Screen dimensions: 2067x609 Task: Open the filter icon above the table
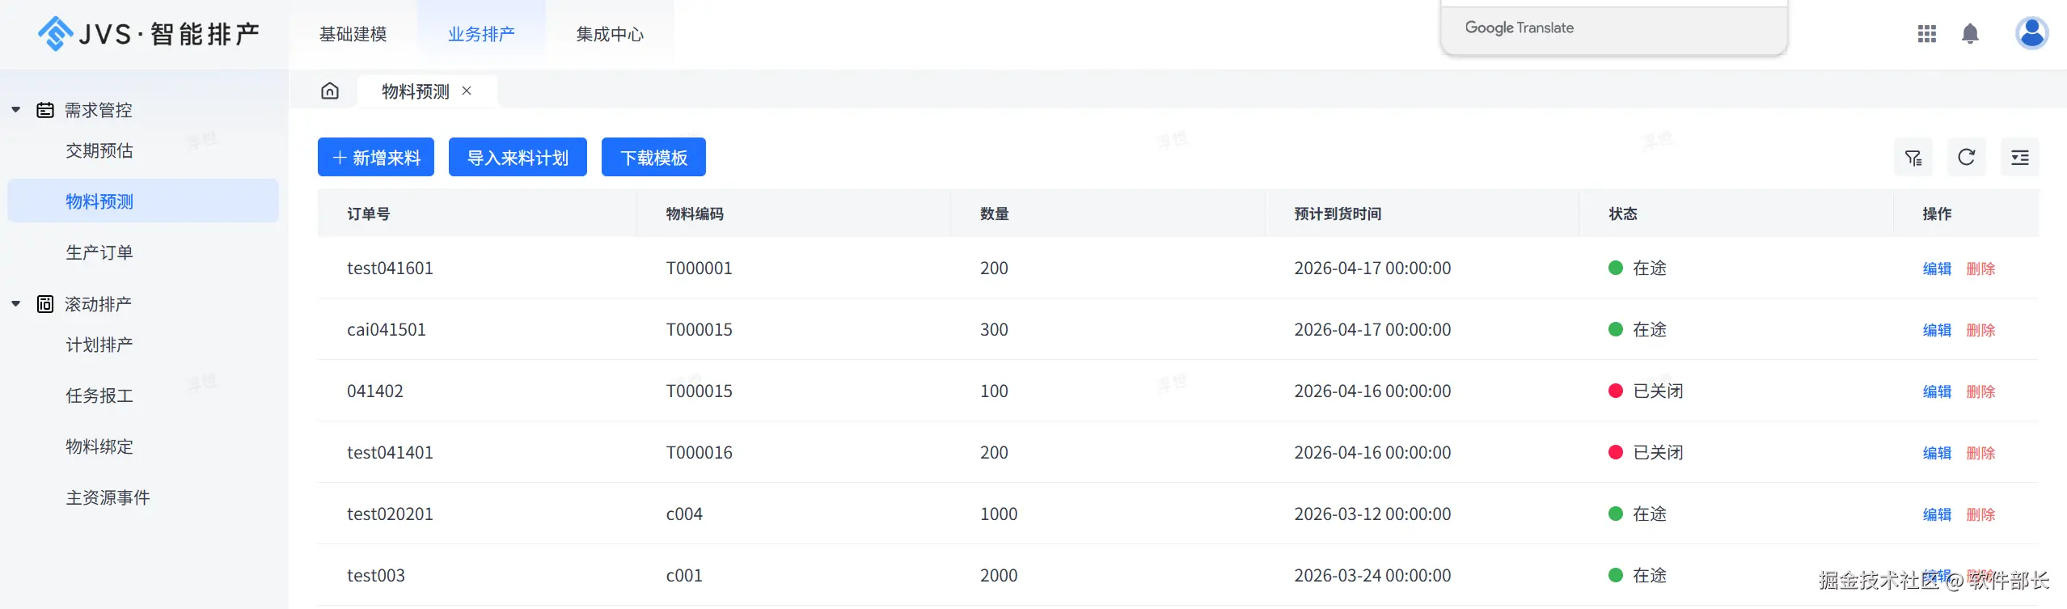coord(1913,158)
